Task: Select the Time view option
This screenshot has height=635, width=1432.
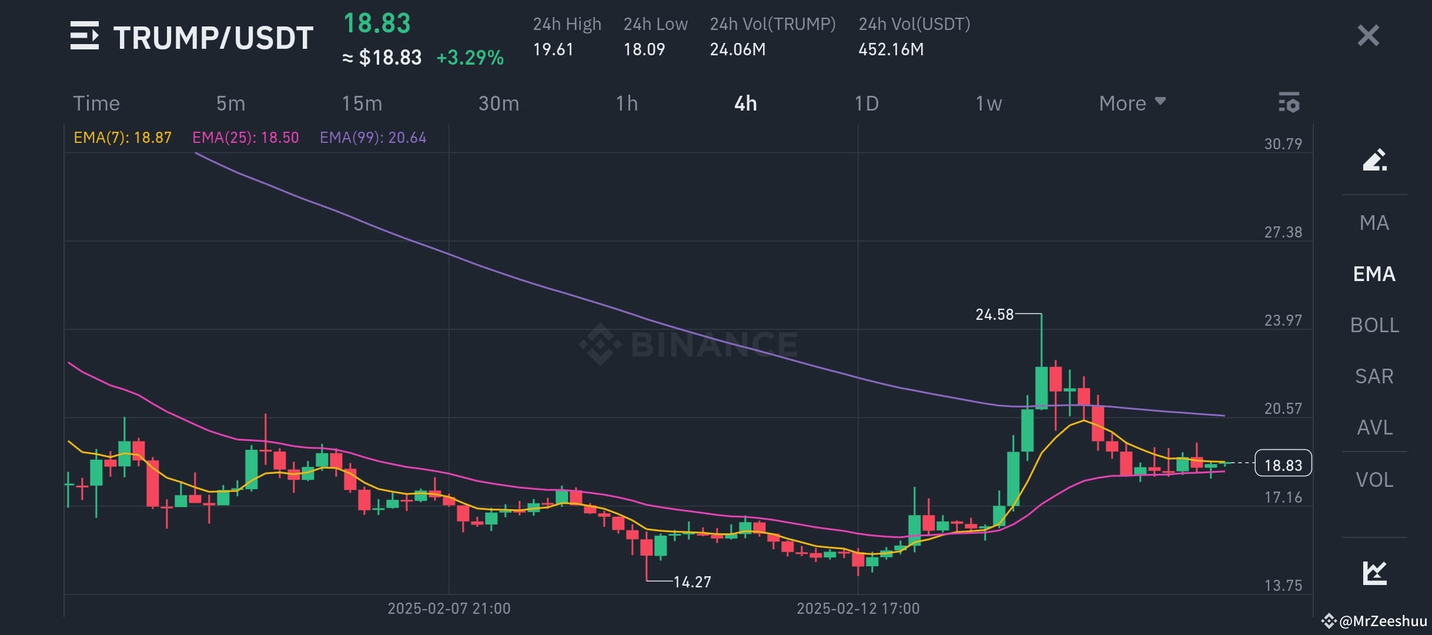Action: [x=96, y=103]
